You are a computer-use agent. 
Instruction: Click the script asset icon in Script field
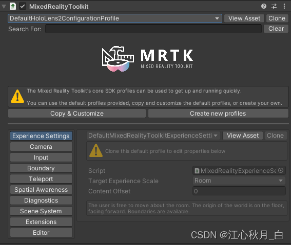click(197, 171)
